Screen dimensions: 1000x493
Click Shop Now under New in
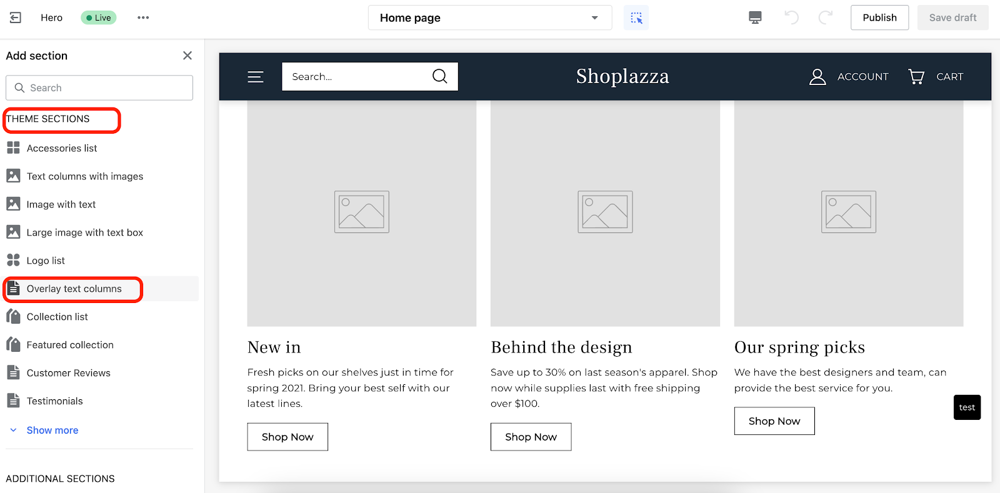click(287, 437)
